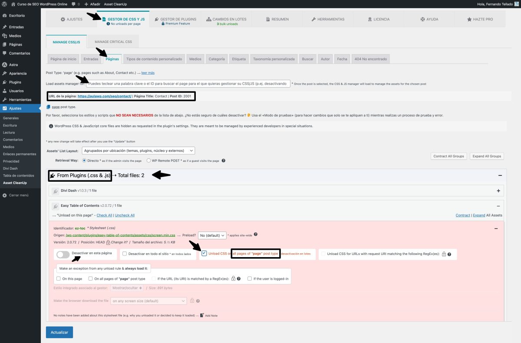Click the home icon for Curso de SEO

point(13,4)
